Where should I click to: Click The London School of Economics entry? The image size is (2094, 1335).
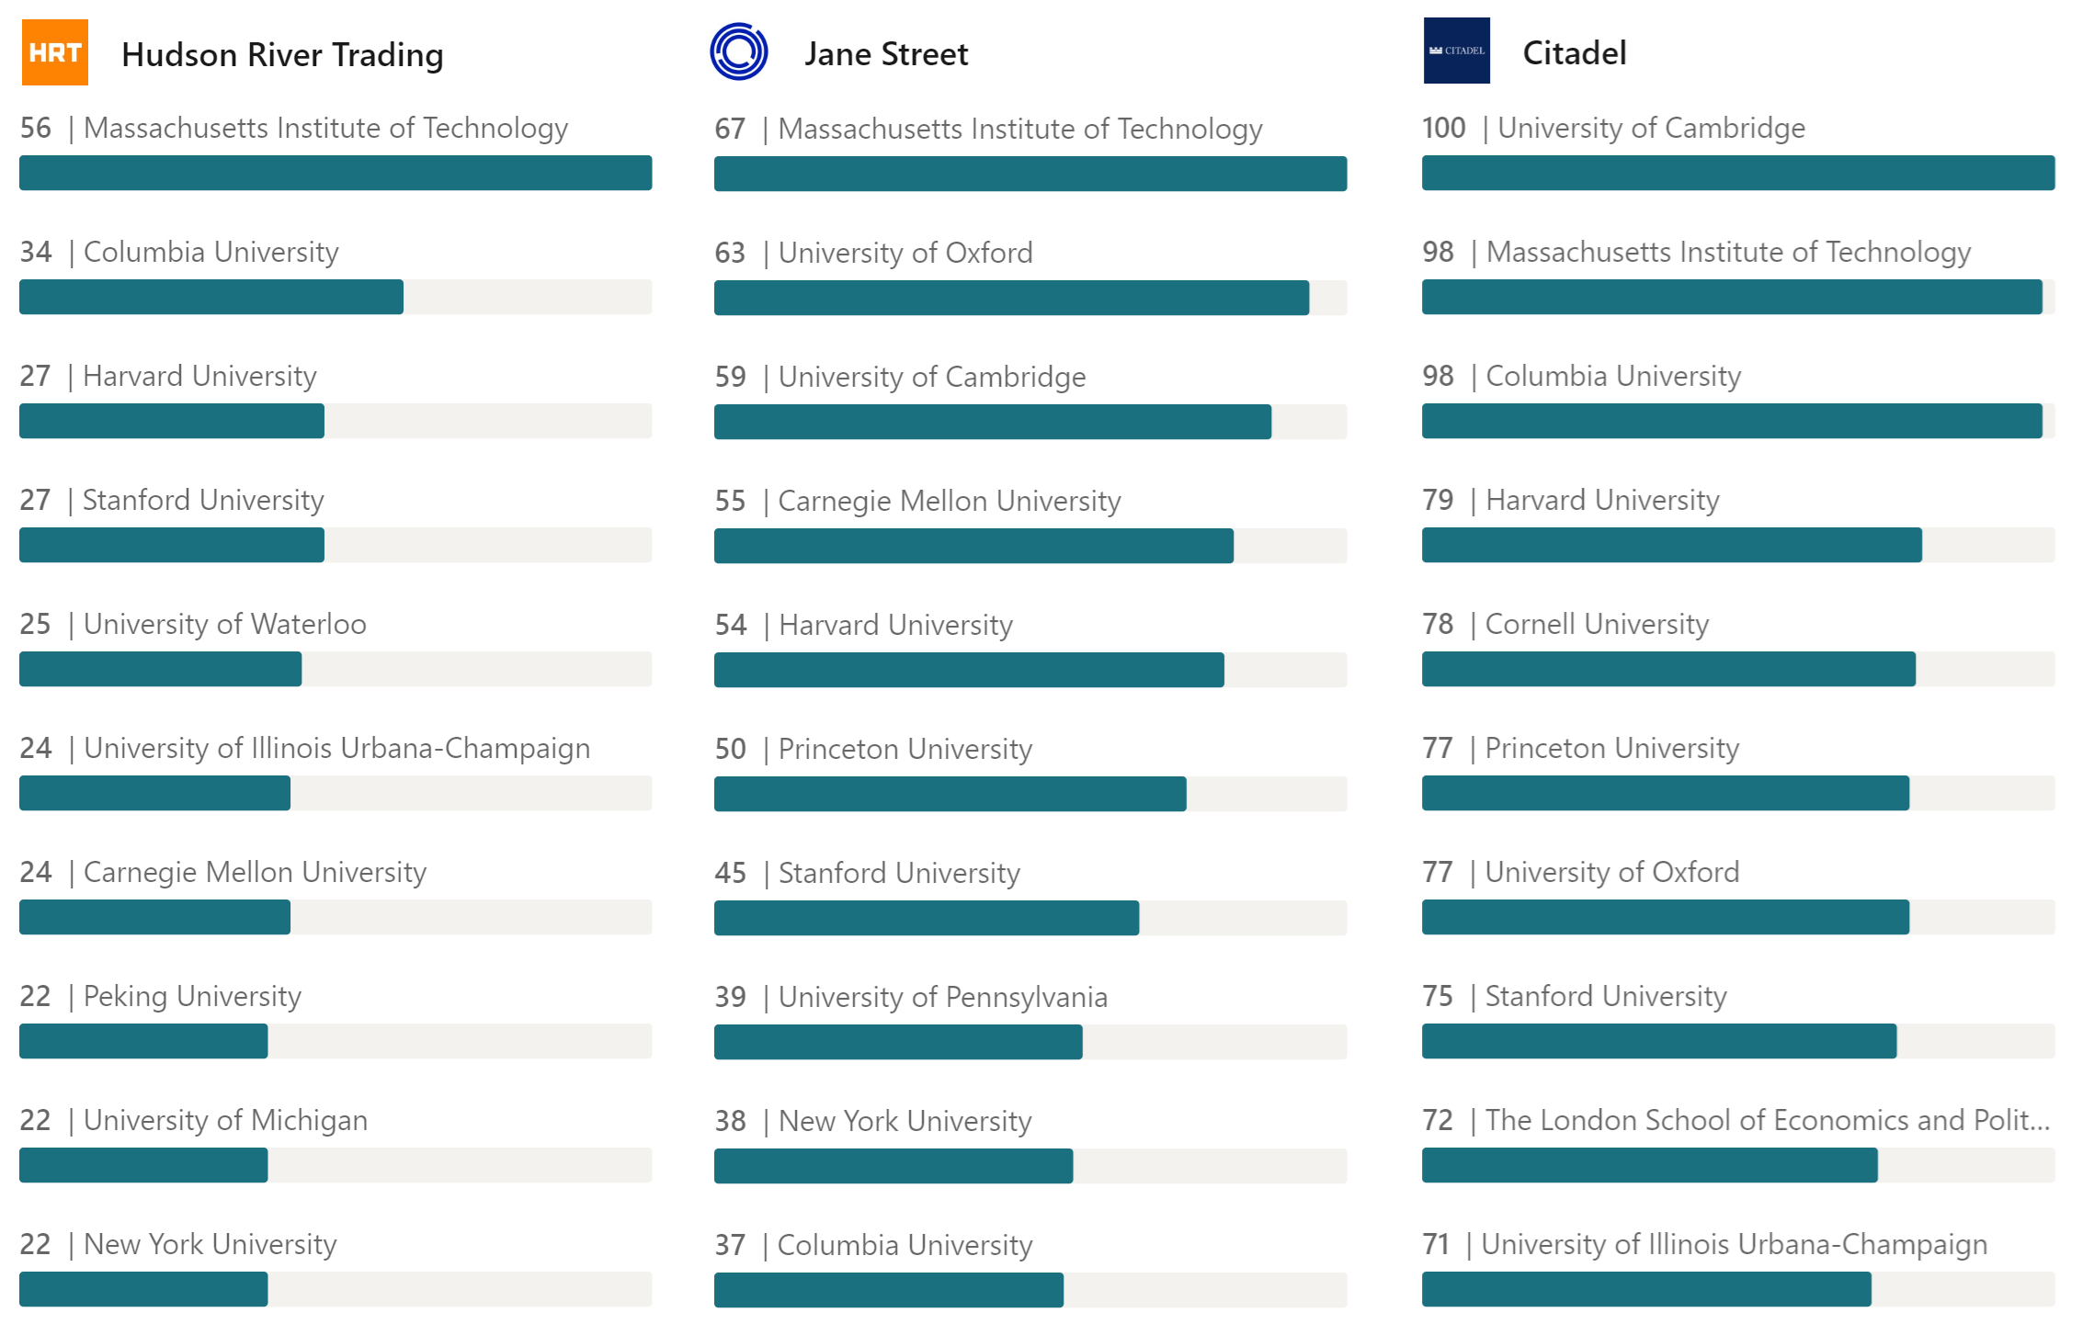pyautogui.click(x=1768, y=1120)
